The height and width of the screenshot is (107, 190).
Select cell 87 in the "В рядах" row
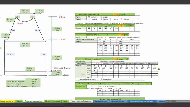tap(100, 28)
